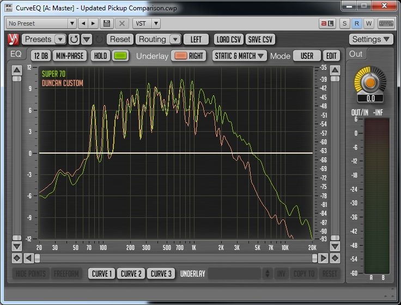Image resolution: width=401 pixels, height=305 pixels.
Task: Click the grayed-out redo icon
Action: (x=99, y=39)
